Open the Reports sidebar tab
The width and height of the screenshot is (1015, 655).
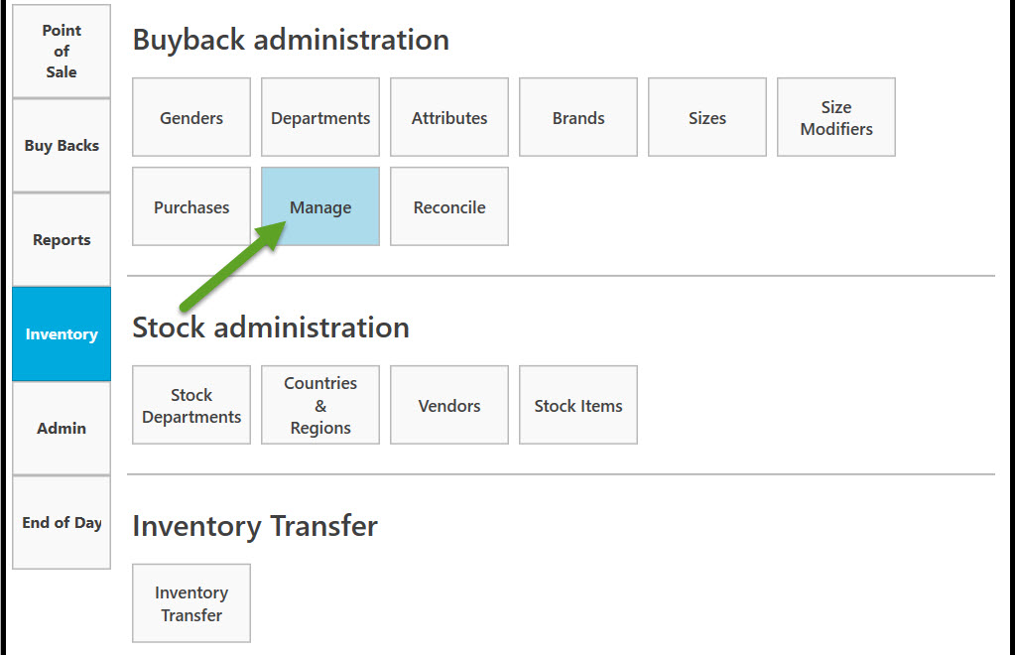[x=62, y=240]
